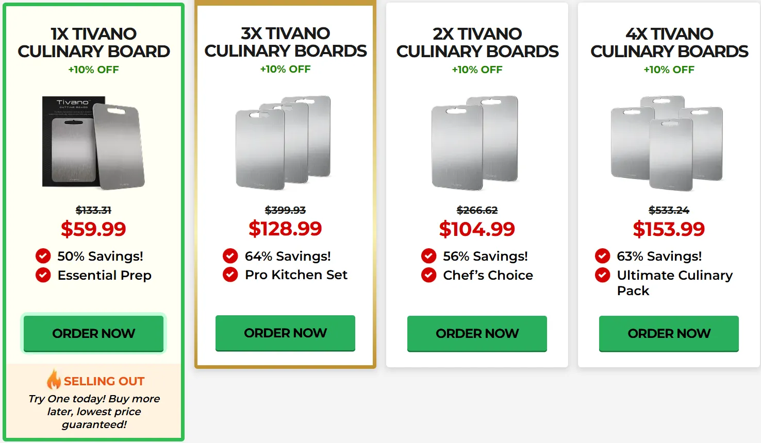
Task: Click the red checkmark beside 50% Savings
Action: (43, 256)
